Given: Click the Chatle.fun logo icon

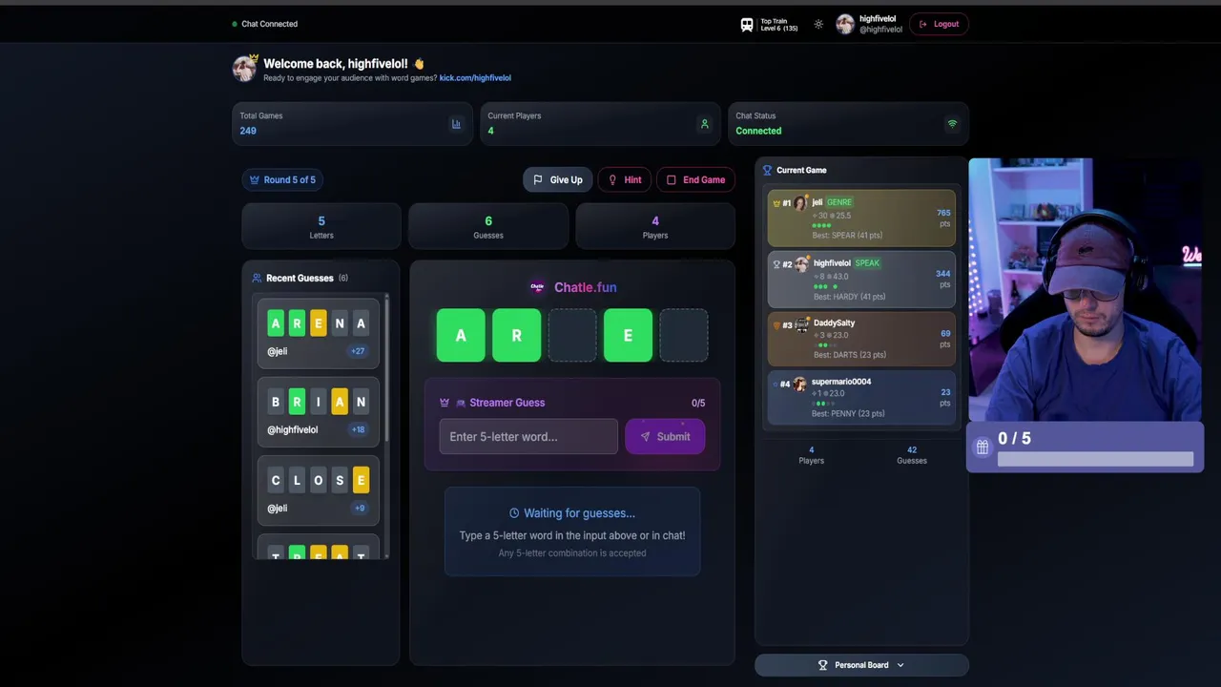Looking at the screenshot, I should click(537, 287).
